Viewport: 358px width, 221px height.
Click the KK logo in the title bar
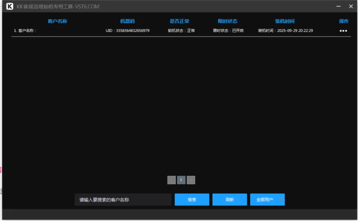(x=9, y=6)
